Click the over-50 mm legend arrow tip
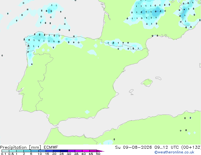The height and width of the screenshot is (155, 201). (x=101, y=151)
